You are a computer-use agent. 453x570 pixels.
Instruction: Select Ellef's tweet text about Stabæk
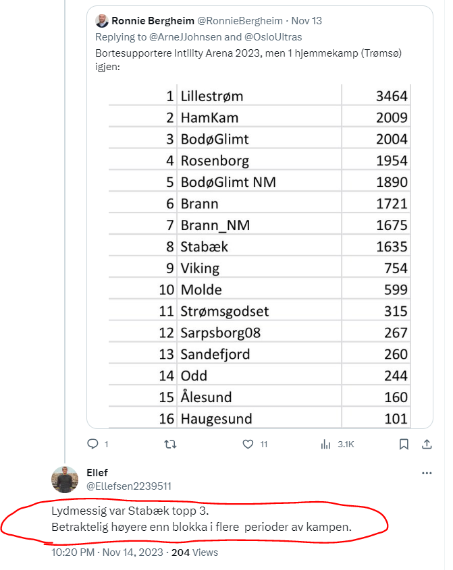pos(202,519)
